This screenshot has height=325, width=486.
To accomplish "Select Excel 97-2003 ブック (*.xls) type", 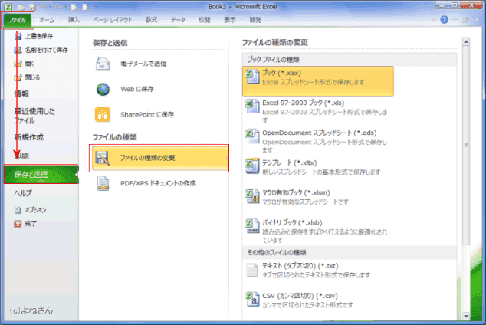I will tap(318, 111).
